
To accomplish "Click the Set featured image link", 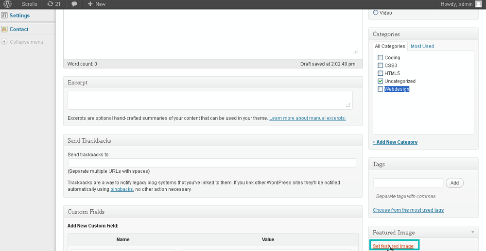I will 393,246.
